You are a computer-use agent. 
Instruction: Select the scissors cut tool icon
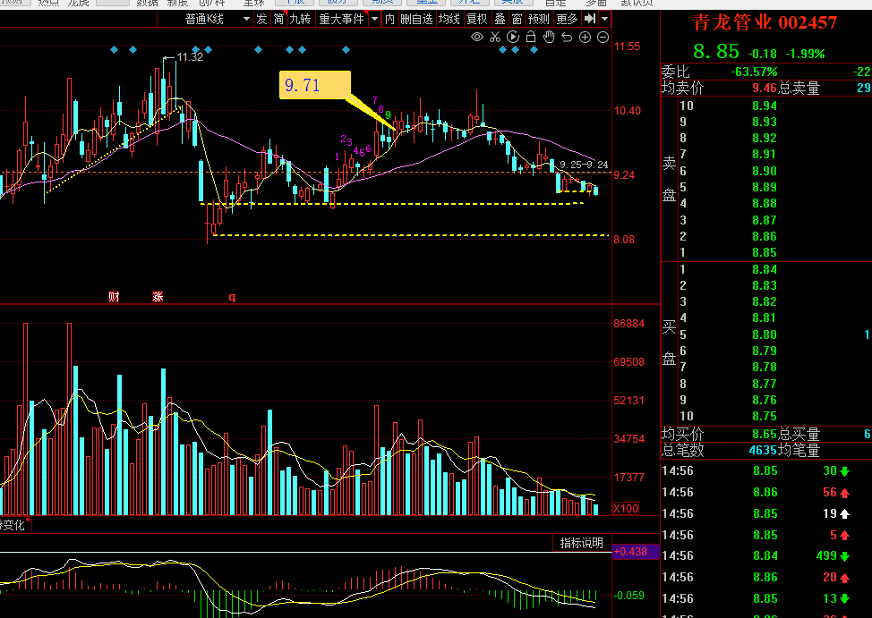[x=495, y=38]
